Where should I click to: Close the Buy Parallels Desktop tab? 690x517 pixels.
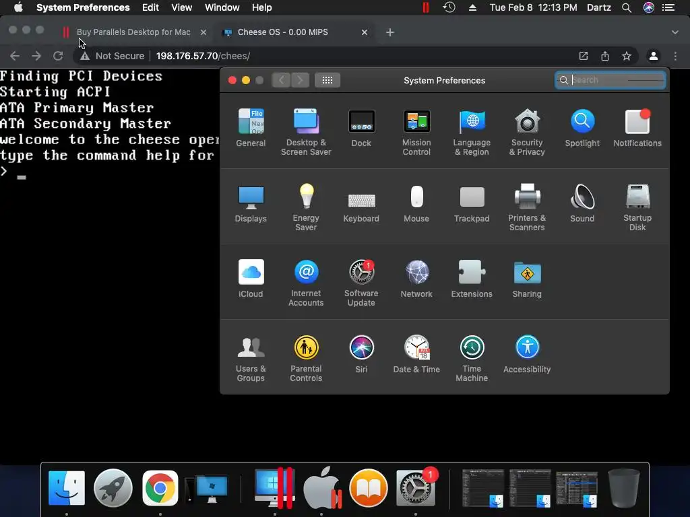coord(203,32)
